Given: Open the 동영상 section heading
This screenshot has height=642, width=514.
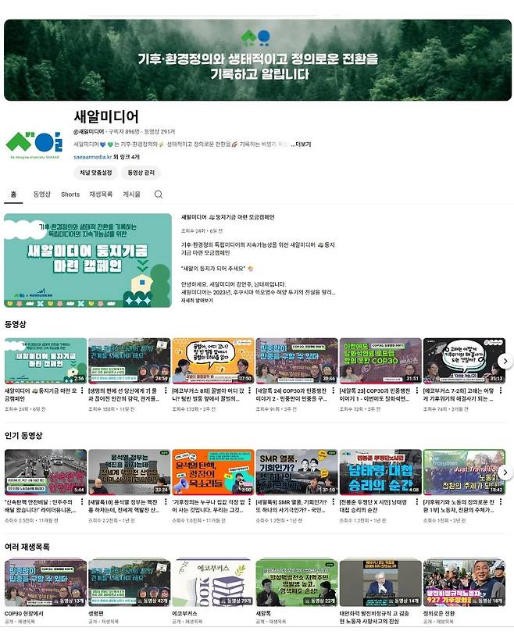Looking at the screenshot, I should 16,324.
